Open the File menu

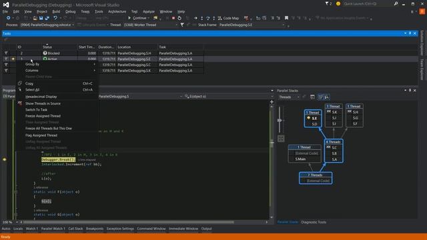pos(5,12)
